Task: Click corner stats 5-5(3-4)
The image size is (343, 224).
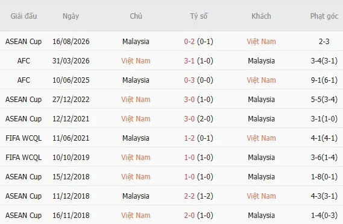Action: coord(324,99)
